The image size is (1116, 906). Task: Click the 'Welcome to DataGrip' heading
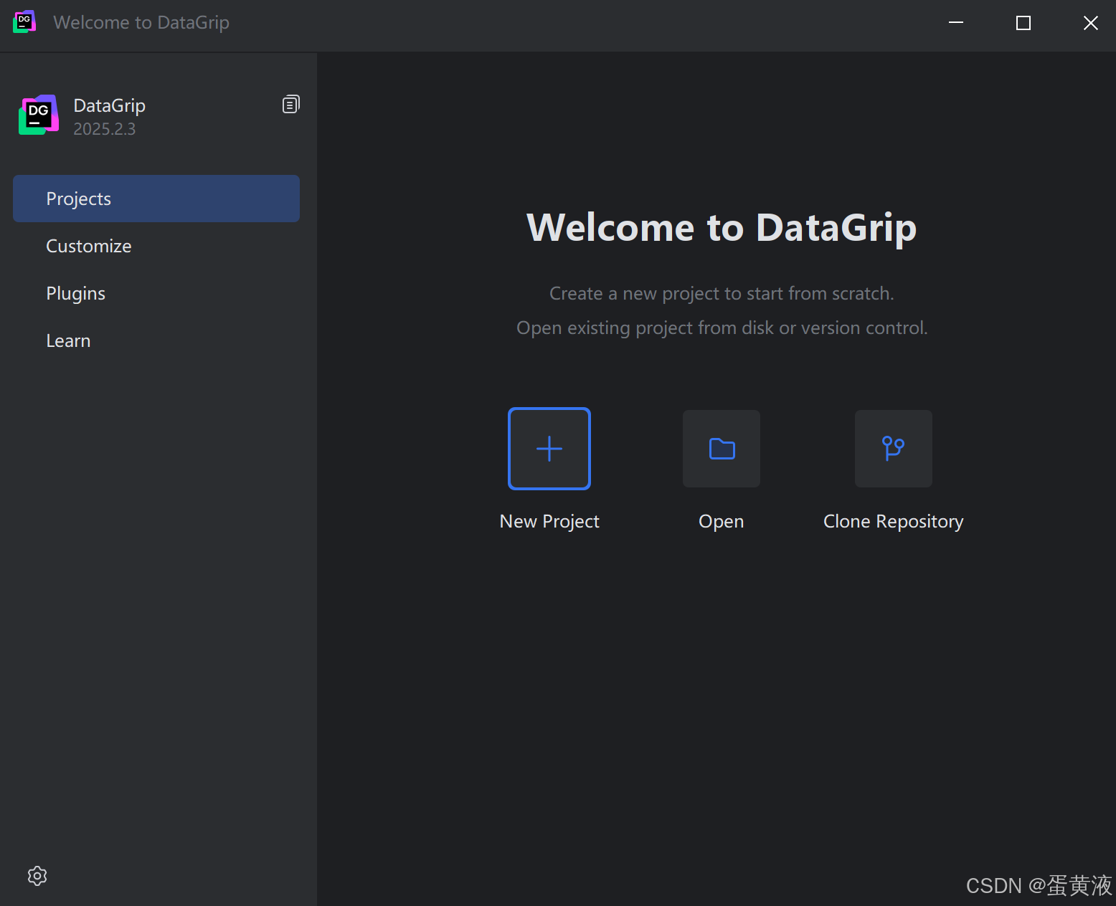click(x=722, y=228)
